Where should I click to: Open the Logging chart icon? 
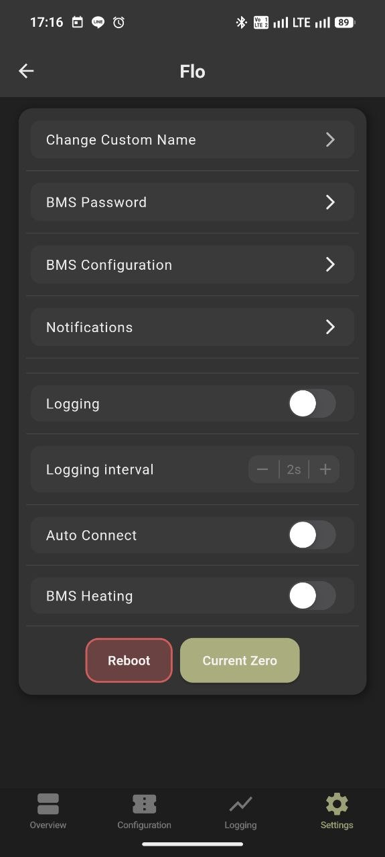240,804
